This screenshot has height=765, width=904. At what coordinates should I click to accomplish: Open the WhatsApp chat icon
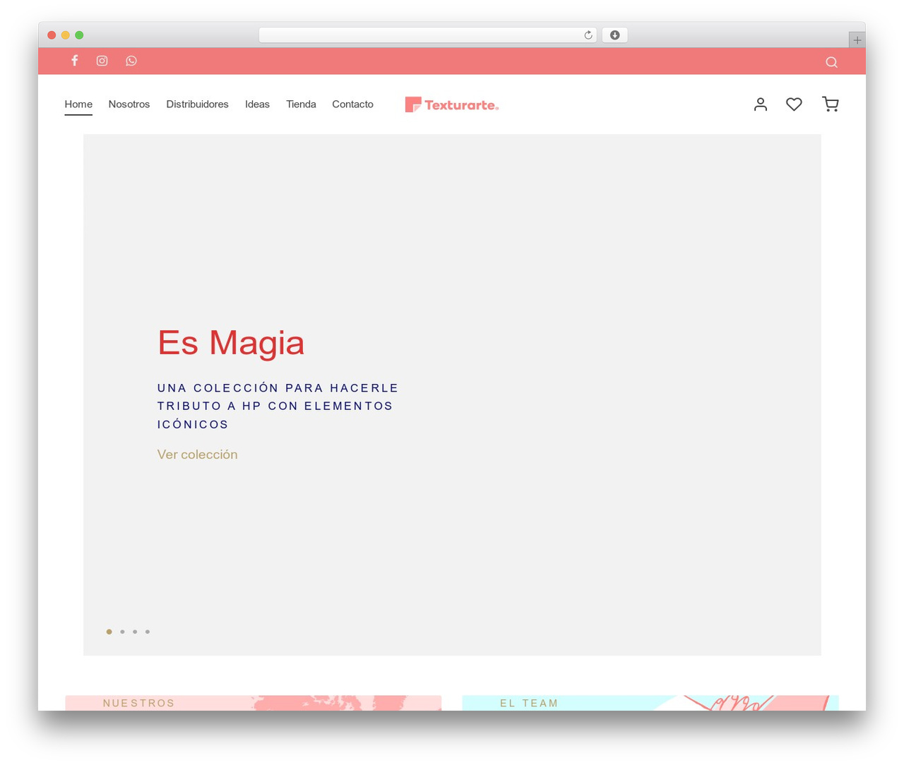point(131,61)
